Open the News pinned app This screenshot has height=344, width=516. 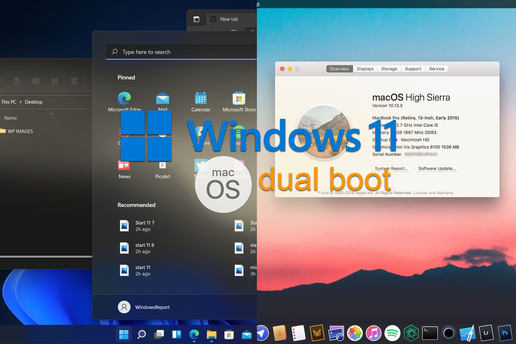pyautogui.click(x=124, y=169)
